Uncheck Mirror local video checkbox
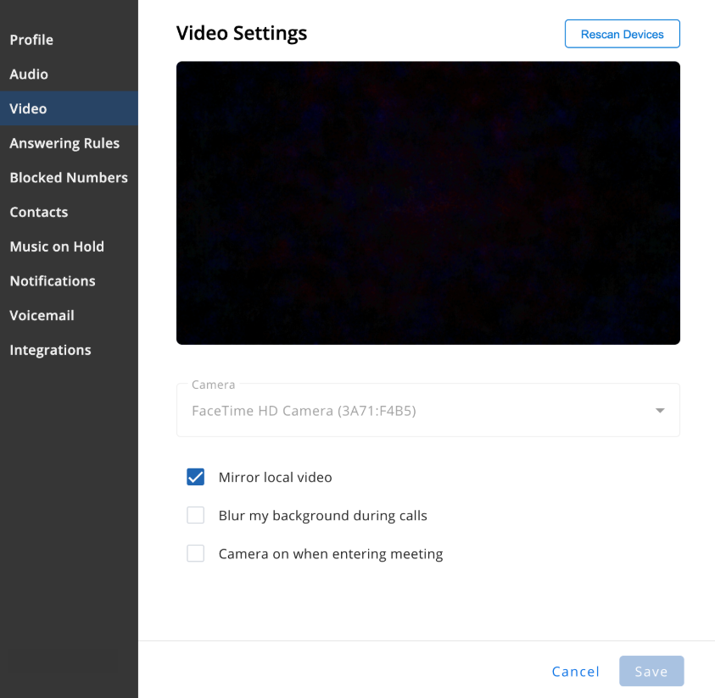 (x=196, y=477)
